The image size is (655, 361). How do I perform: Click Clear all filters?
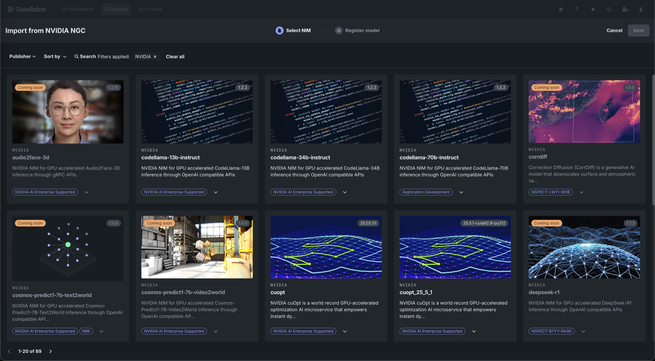click(175, 57)
